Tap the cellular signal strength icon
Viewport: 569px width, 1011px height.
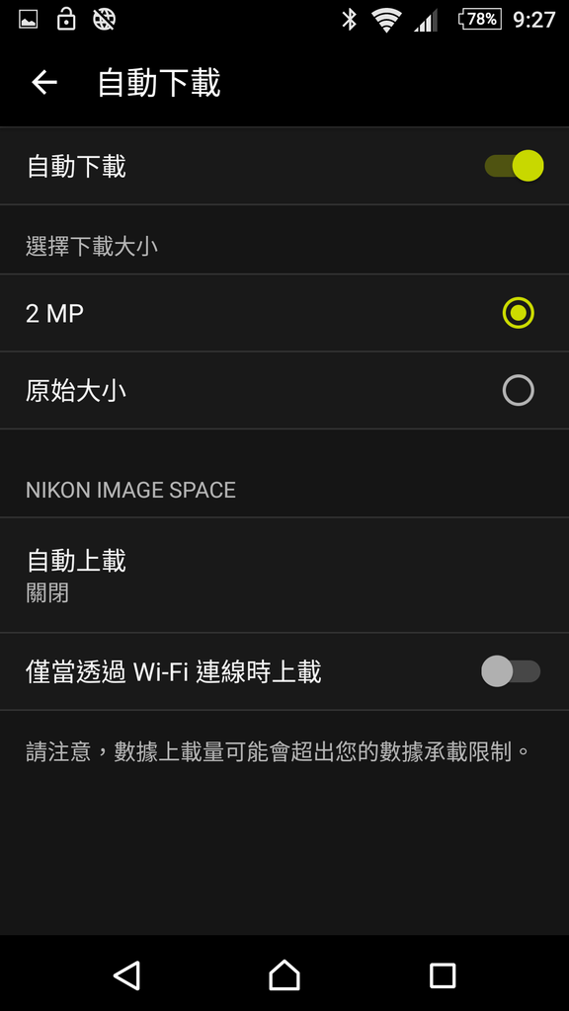click(x=426, y=20)
